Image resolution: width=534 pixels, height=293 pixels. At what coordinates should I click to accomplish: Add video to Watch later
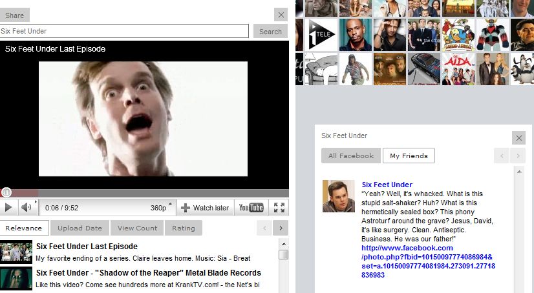pyautogui.click(x=205, y=208)
